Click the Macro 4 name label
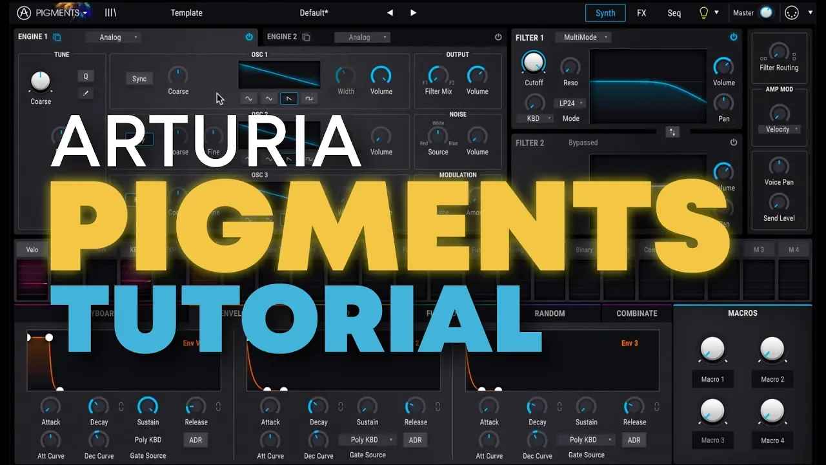The image size is (826, 465). pos(772,440)
